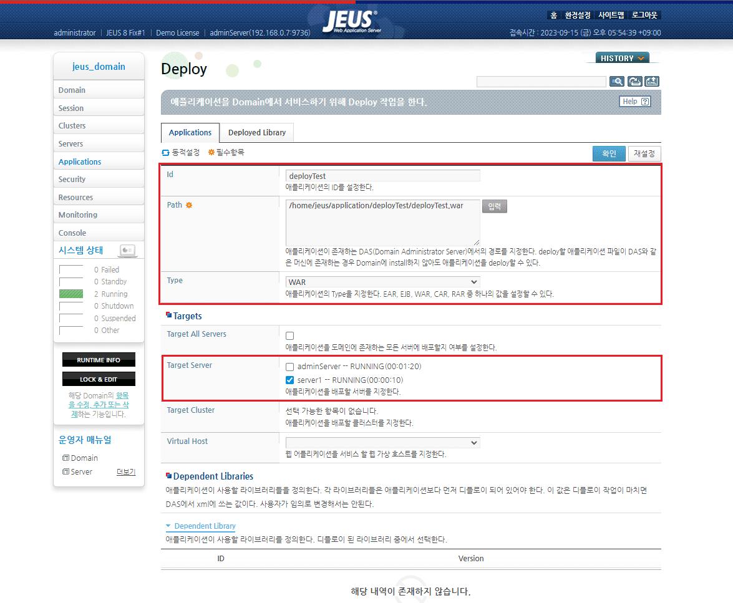The width and height of the screenshot is (733, 603).
Task: Click the '0 Suspended' status text
Action: point(115,318)
